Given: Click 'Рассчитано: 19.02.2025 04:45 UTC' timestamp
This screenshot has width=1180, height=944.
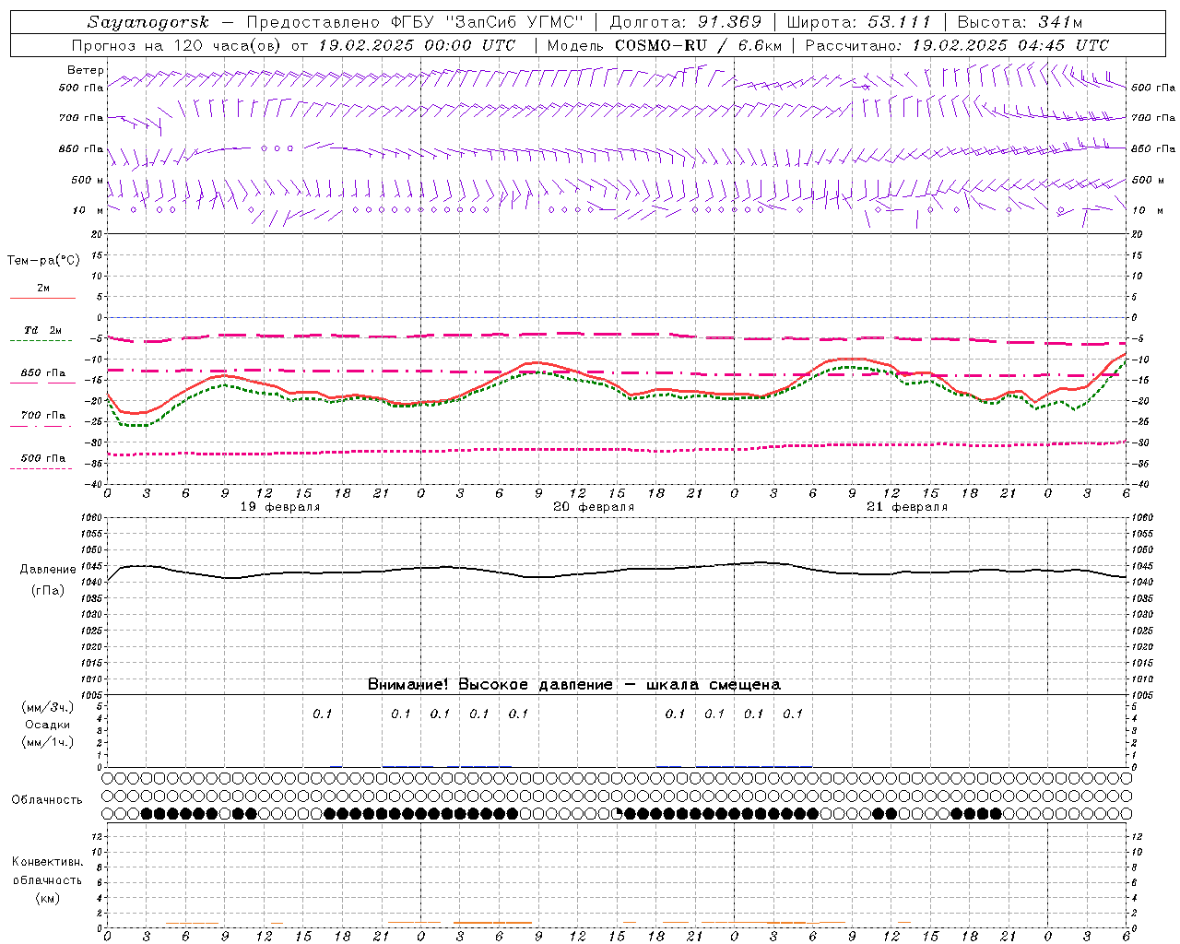Looking at the screenshot, I should 957,45.
